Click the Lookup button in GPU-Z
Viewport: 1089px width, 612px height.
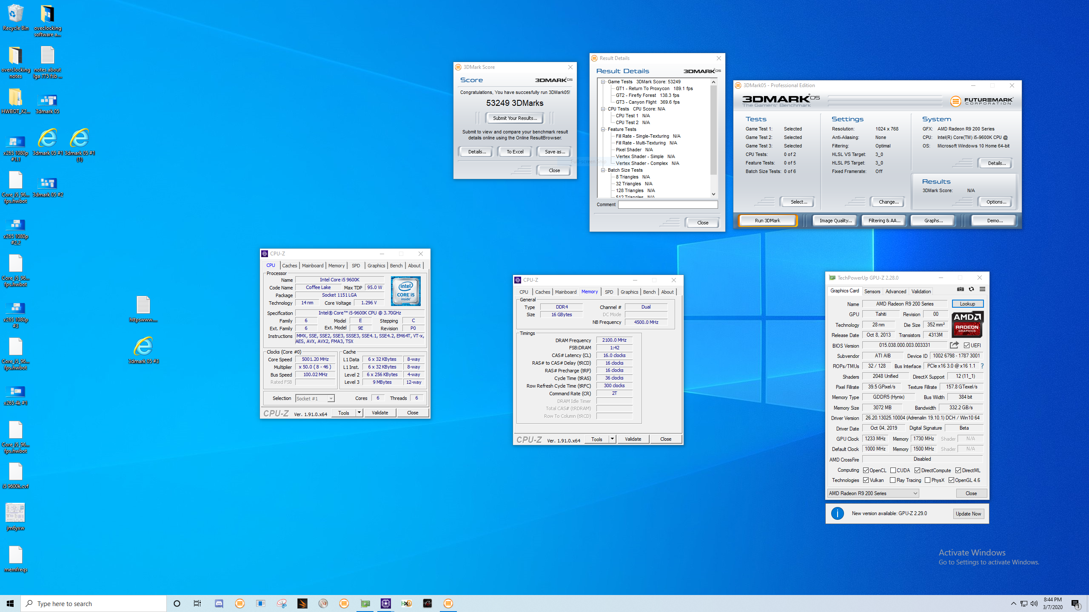pos(967,304)
